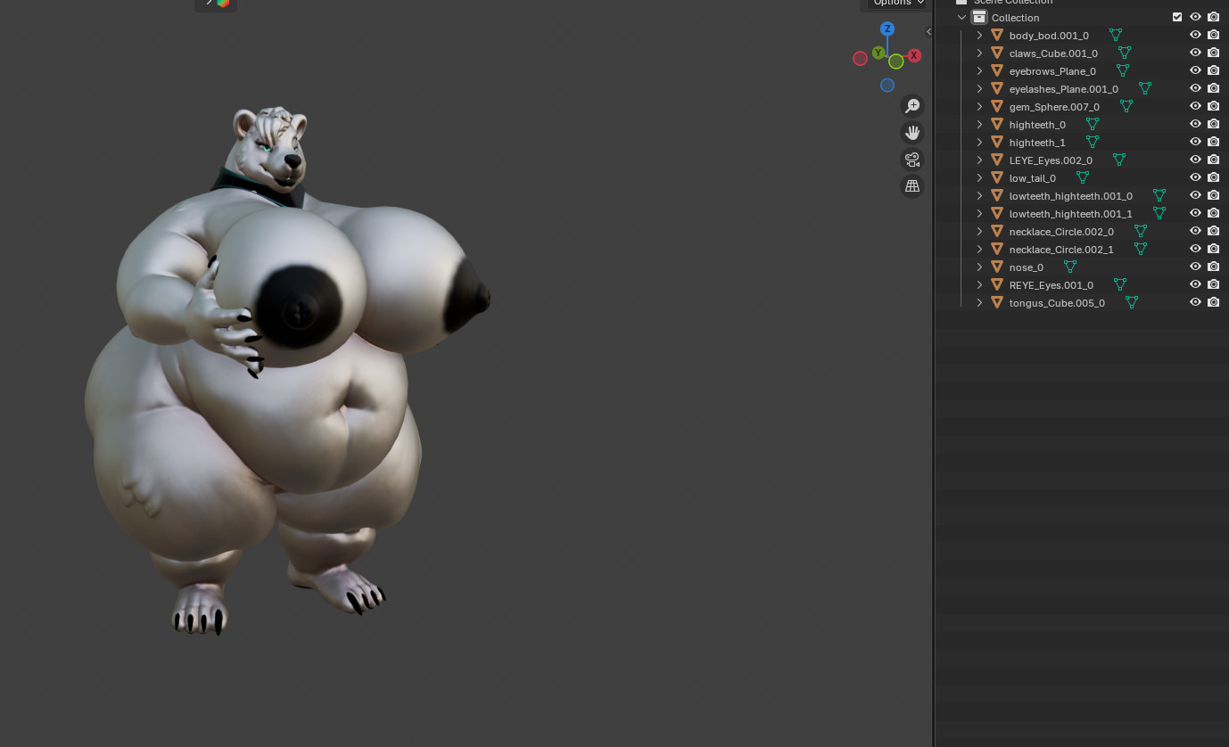Hide claws_Cube.001_0 in the viewport
This screenshot has width=1229, height=747.
point(1195,53)
